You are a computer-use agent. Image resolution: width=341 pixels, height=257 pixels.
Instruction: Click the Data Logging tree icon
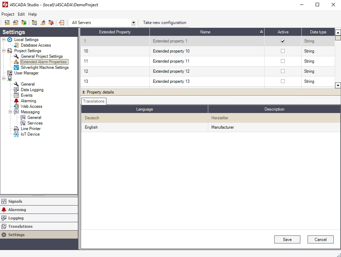[16, 90]
